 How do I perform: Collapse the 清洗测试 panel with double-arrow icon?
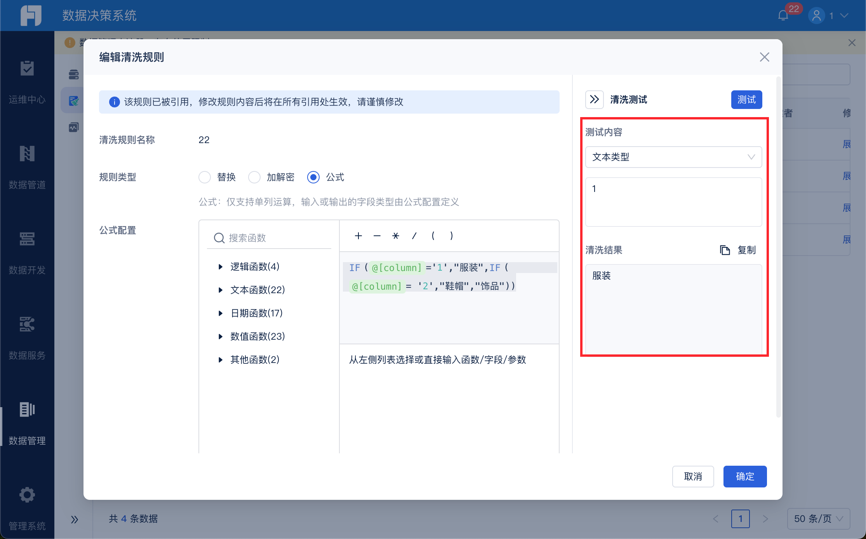[x=594, y=100]
